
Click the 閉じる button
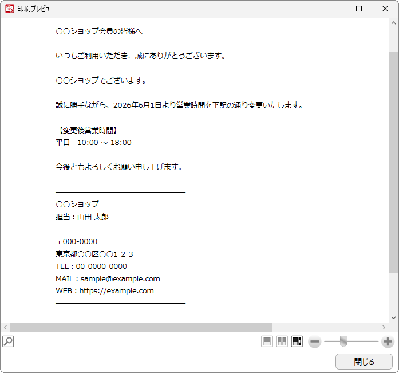[x=364, y=362]
